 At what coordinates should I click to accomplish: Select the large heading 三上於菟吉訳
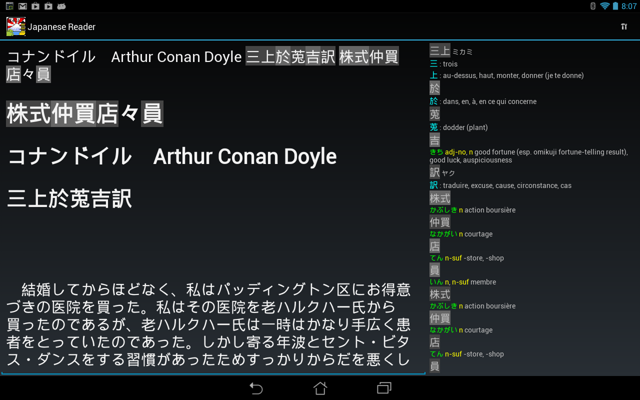click(x=69, y=198)
